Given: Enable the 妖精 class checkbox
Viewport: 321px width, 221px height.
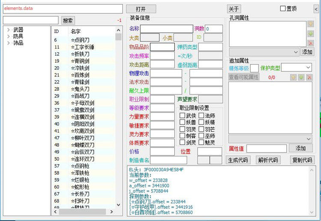Looking at the screenshot, I should 201,122.
